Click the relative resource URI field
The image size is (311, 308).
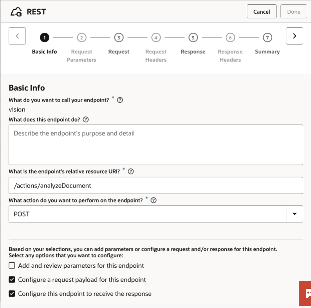pyautogui.click(x=156, y=185)
